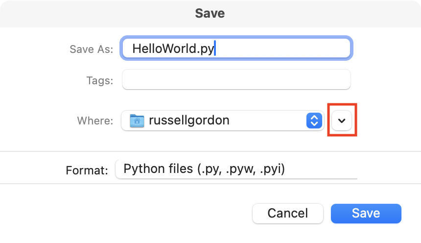Cancel the save dialog
421x243 pixels.
(x=287, y=213)
